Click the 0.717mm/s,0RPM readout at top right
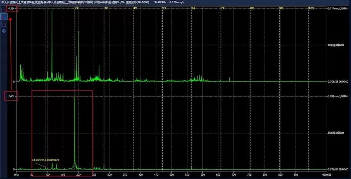This screenshot has height=179, width=351. [x=338, y=9]
